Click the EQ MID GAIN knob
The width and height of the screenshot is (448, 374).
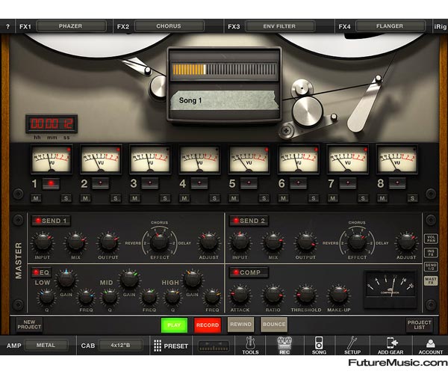(129, 279)
